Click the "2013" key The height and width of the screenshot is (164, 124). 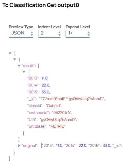click(33, 78)
